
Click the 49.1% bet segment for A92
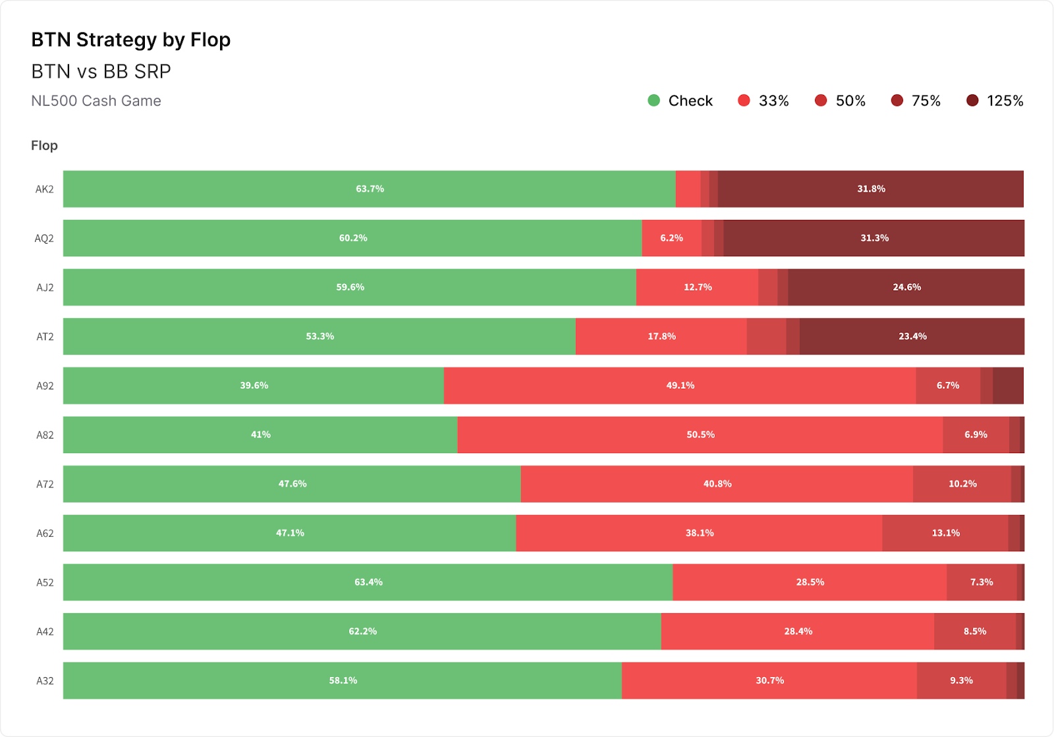(x=680, y=386)
